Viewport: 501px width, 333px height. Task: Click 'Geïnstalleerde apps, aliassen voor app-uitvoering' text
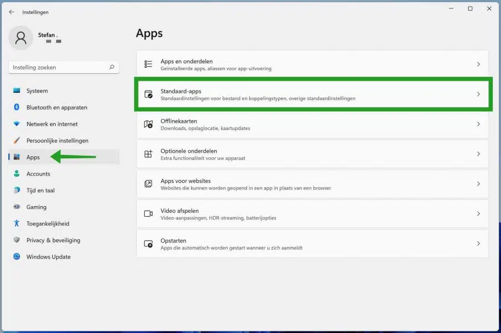coord(216,68)
